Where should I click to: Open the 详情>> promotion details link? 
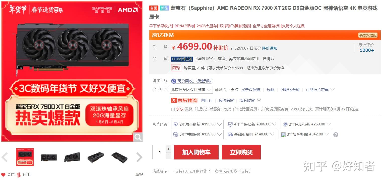[269, 59]
